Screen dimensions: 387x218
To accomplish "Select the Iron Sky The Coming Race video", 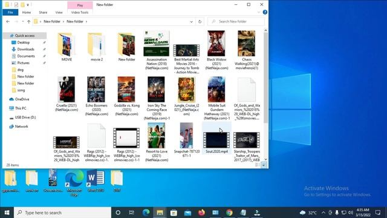I will click(157, 98).
